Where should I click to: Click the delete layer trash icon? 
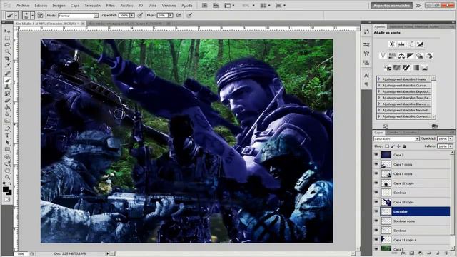(446, 253)
